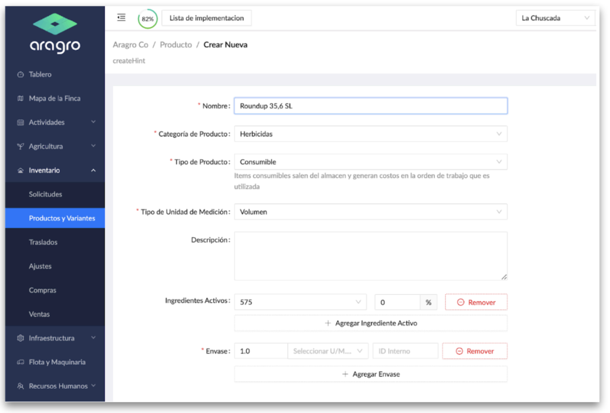The height and width of the screenshot is (413, 610).
Task: Click the plus icon beside Agregar Envase
Action: click(345, 374)
